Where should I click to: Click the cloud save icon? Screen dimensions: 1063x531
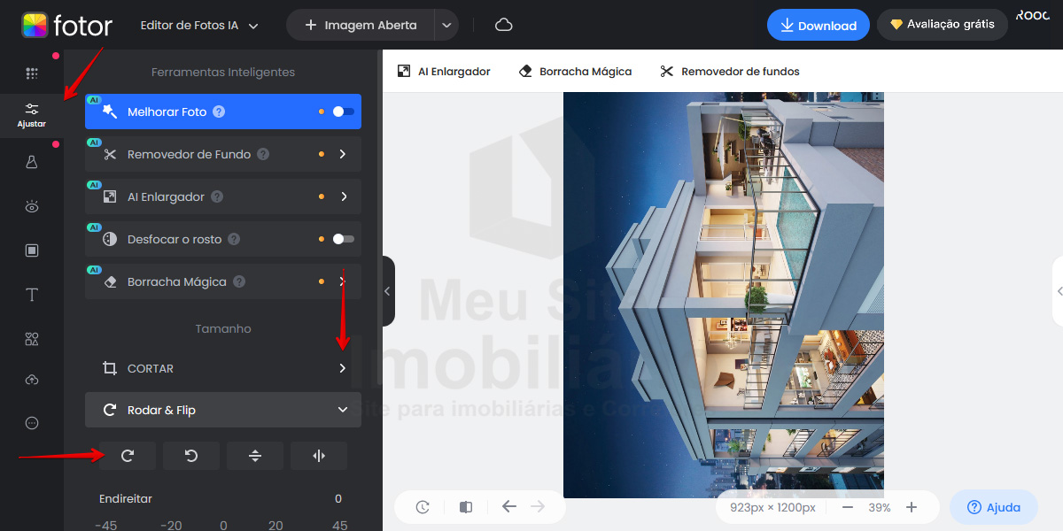pyautogui.click(x=504, y=25)
